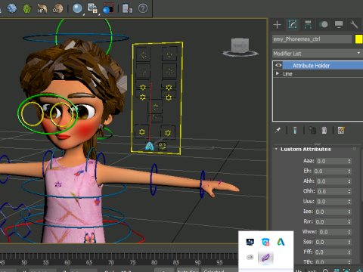
Task: Switch to the Create panel tab
Action: tap(277, 24)
